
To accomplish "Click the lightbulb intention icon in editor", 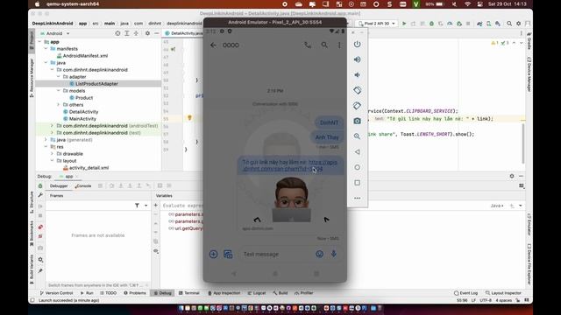I will [189, 118].
